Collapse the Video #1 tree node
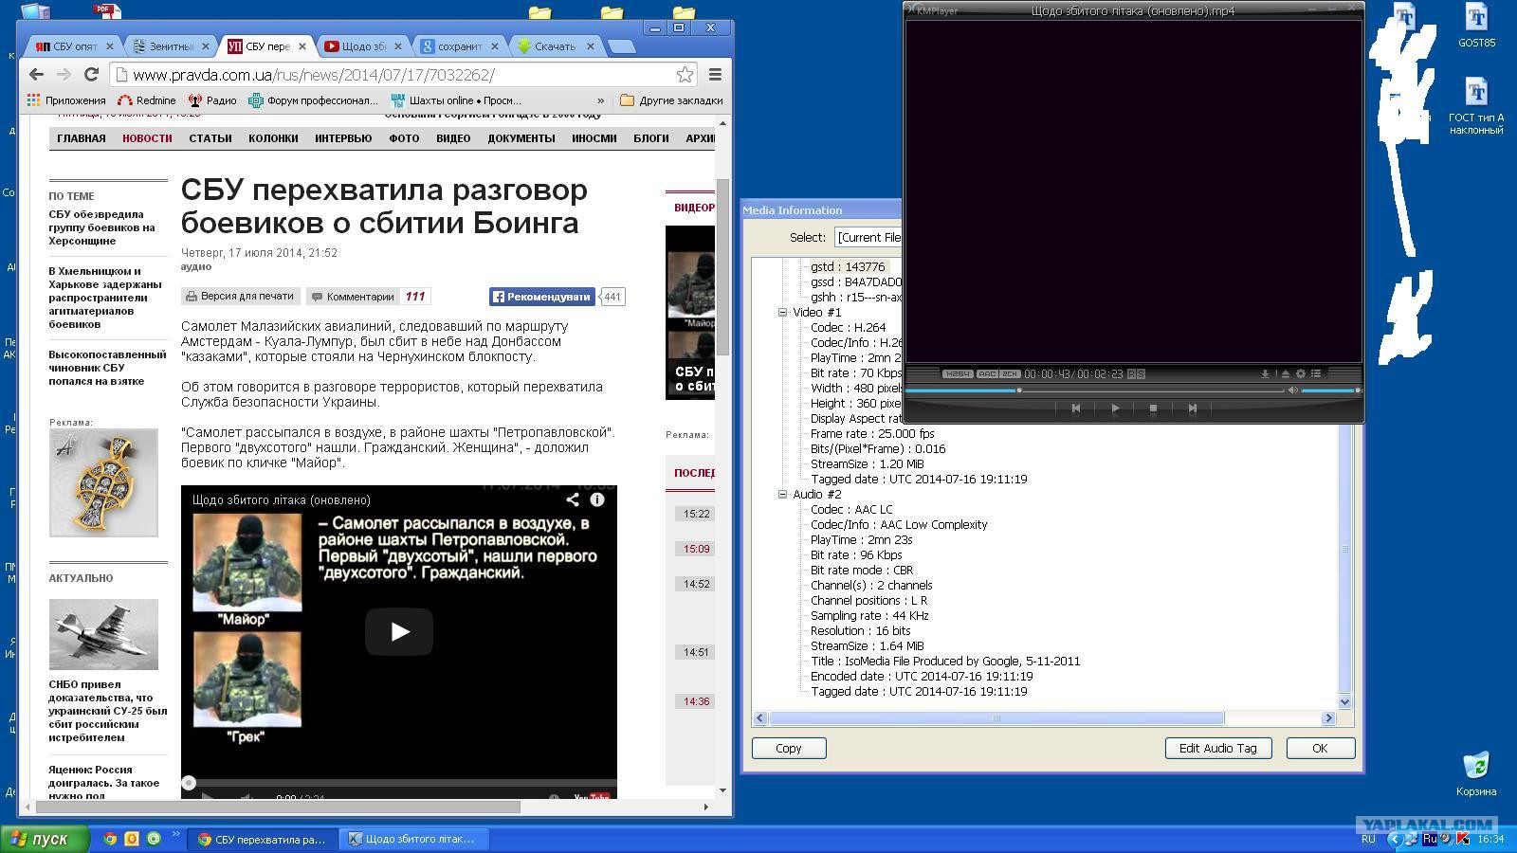The width and height of the screenshot is (1517, 853). pyautogui.click(x=783, y=312)
